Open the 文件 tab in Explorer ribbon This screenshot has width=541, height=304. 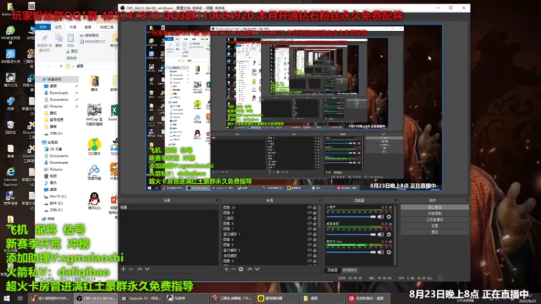tap(43, 27)
